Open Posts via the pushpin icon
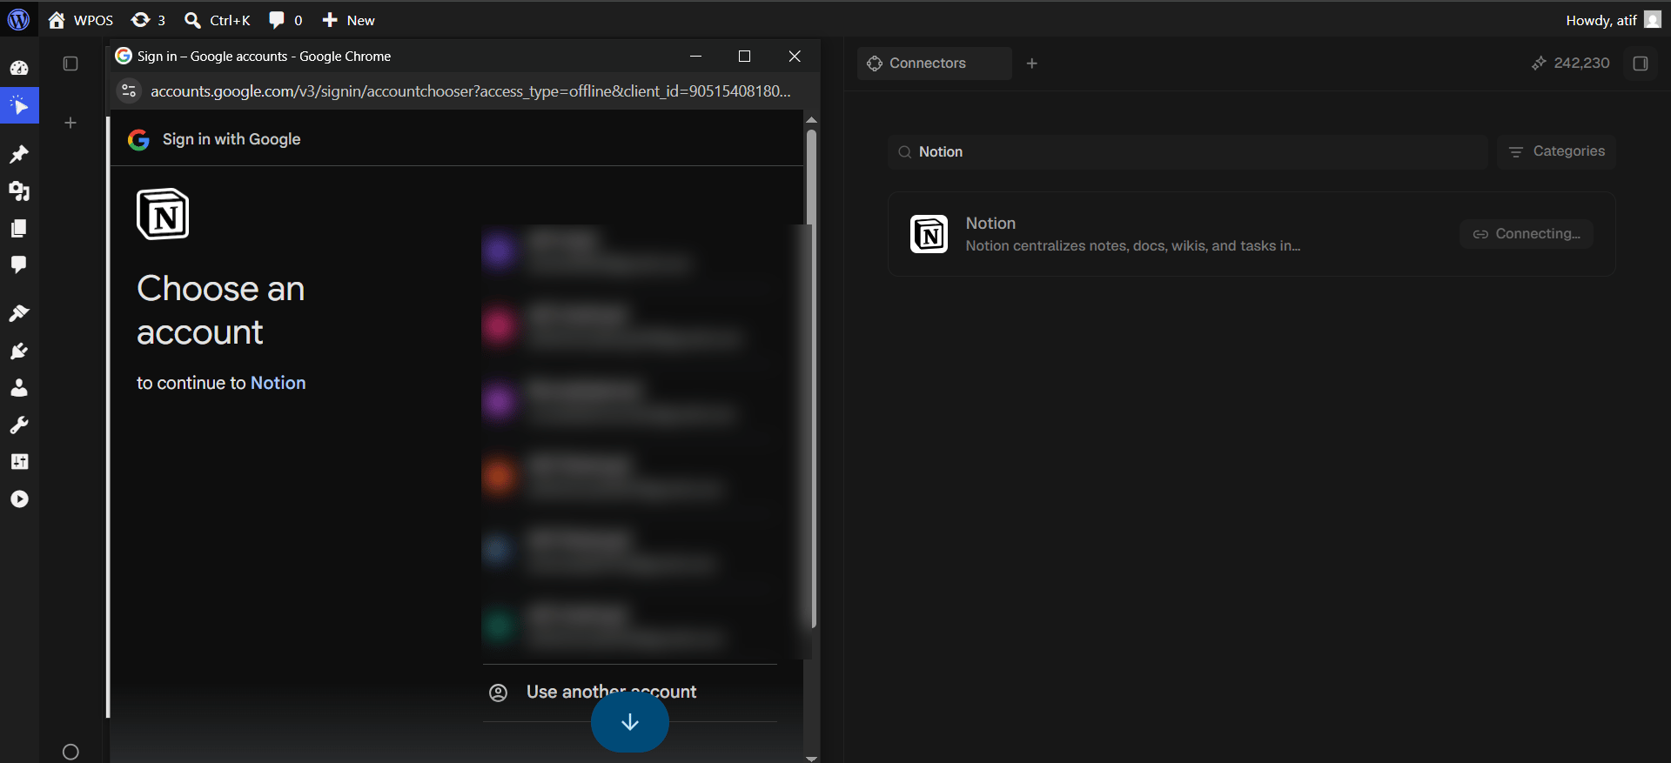The image size is (1671, 763). coord(19,154)
